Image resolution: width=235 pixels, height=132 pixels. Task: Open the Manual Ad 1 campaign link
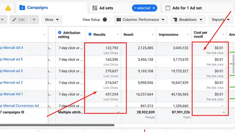pyautogui.click(x=11, y=94)
